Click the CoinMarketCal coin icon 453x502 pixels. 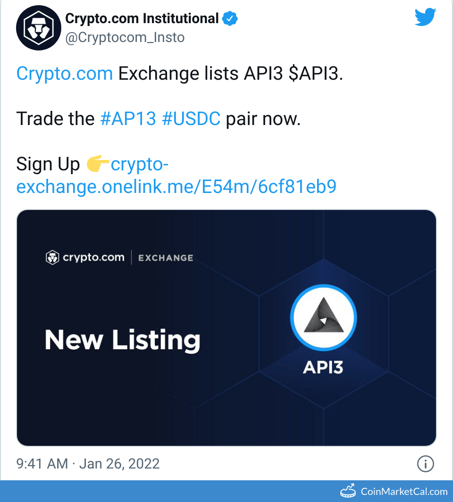point(348,491)
